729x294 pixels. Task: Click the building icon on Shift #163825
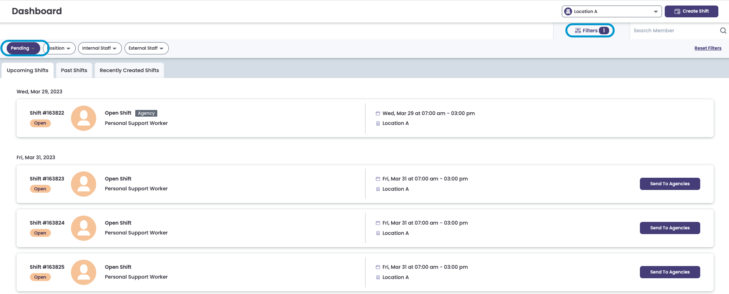[x=378, y=277]
